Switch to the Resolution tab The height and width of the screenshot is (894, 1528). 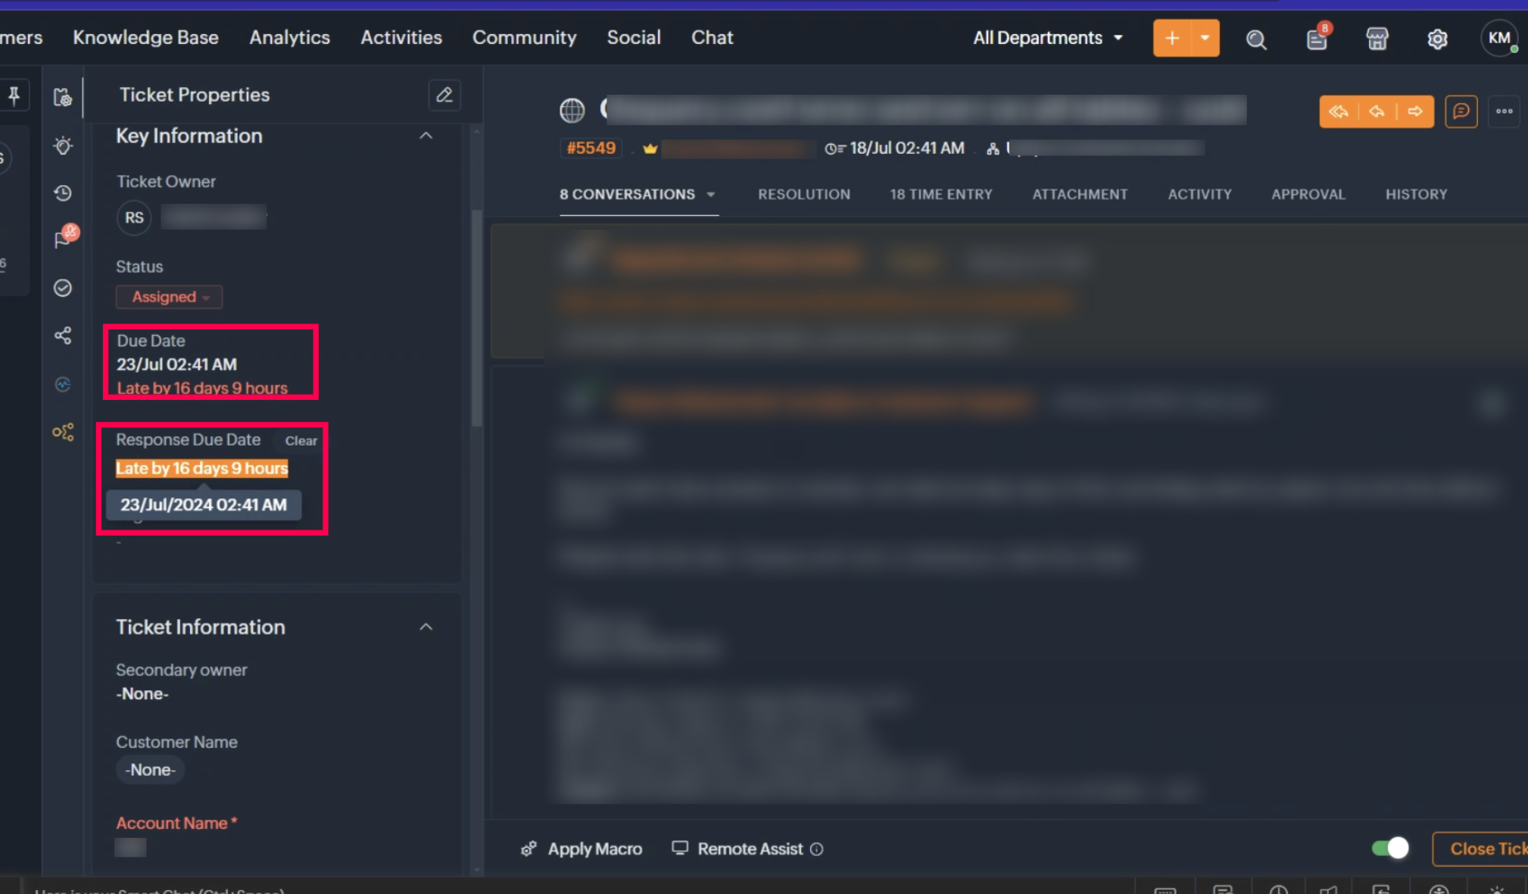[x=803, y=194]
